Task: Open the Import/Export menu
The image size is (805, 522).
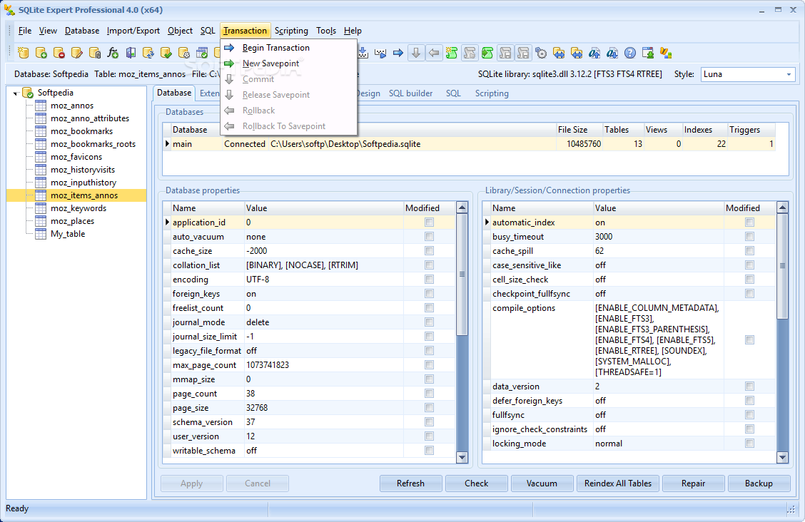Action: coord(133,31)
